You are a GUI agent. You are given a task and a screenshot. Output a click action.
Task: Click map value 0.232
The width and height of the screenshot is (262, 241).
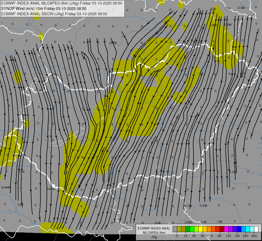(22, 155)
